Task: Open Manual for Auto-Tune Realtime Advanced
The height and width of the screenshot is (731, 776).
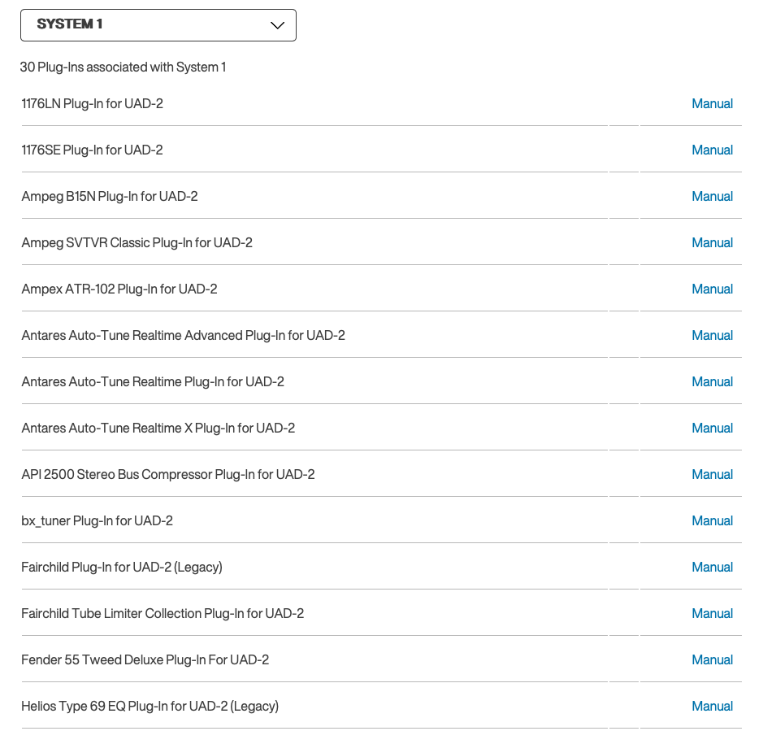Action: click(x=712, y=336)
